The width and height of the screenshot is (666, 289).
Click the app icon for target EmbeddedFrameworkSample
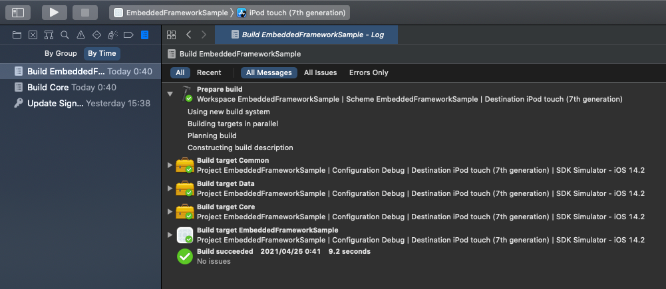click(185, 235)
